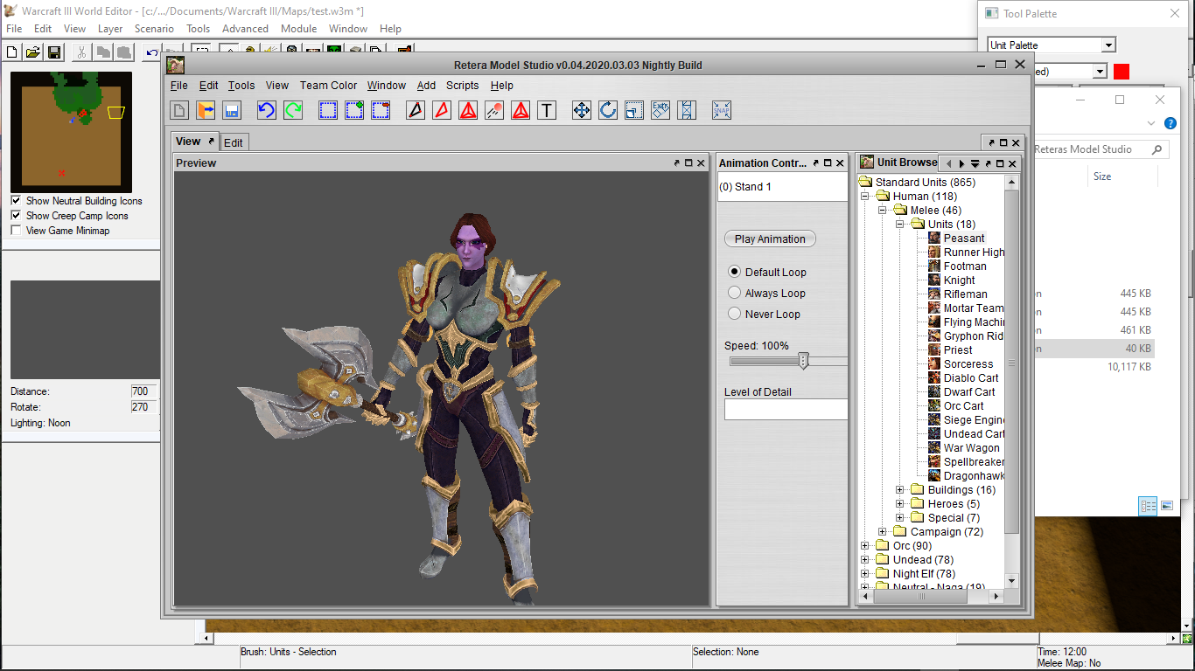Select black-outlined triangle vertex mode icon
Screen dimensions: 1195x671
416,110
